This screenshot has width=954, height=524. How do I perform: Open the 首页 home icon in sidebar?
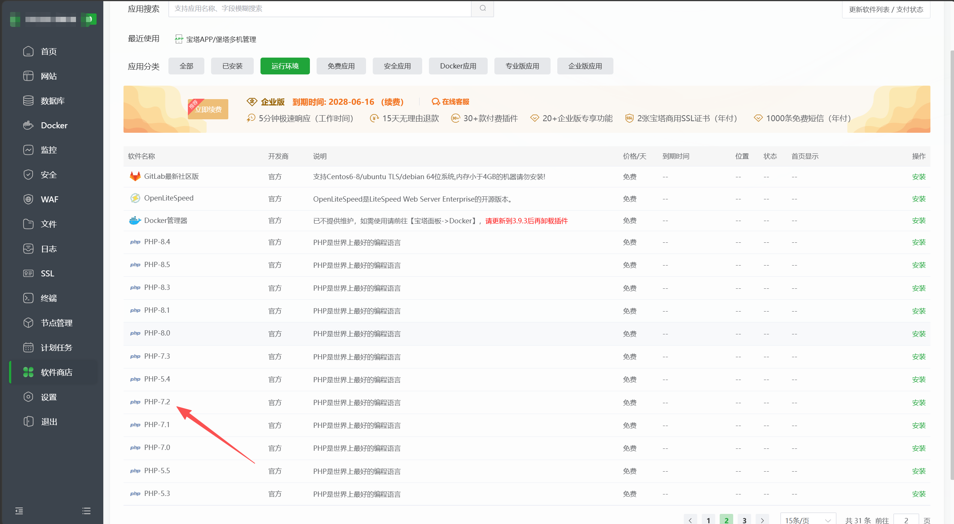(x=28, y=51)
